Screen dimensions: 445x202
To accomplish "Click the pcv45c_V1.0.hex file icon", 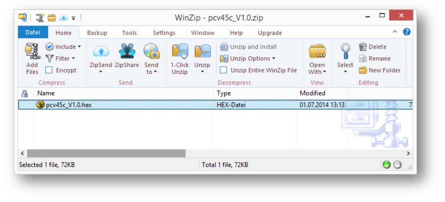I will 40,105.
